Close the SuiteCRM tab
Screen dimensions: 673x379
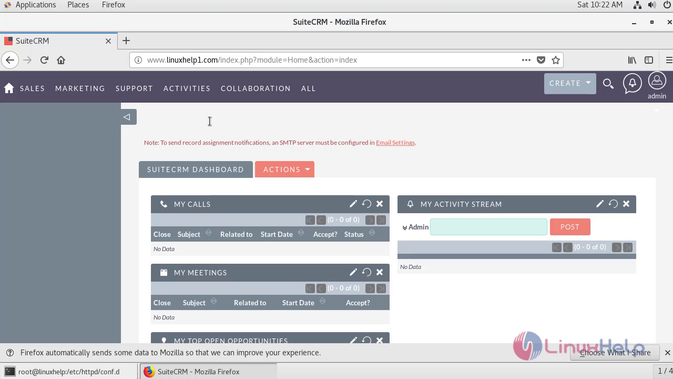pyautogui.click(x=108, y=41)
